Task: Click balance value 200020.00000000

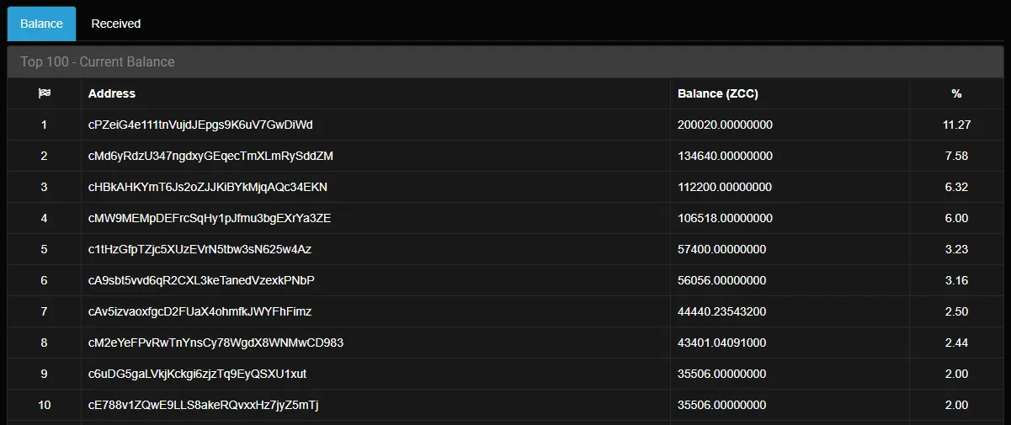Action: click(x=726, y=125)
